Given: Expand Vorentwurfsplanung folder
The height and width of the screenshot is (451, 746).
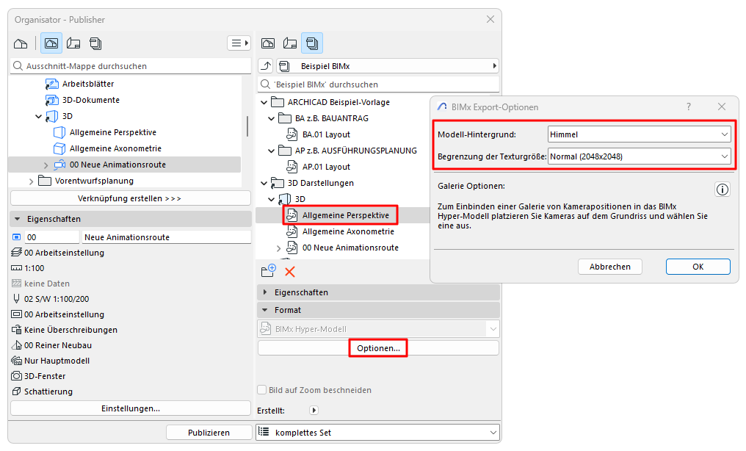Looking at the screenshot, I should click(32, 181).
